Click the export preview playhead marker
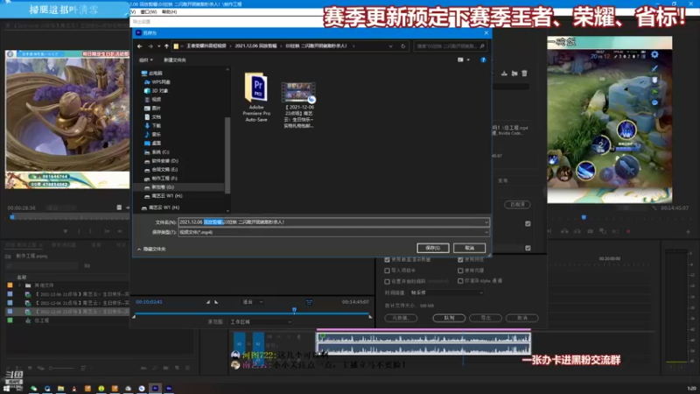This screenshot has width=700, height=394. [x=294, y=310]
